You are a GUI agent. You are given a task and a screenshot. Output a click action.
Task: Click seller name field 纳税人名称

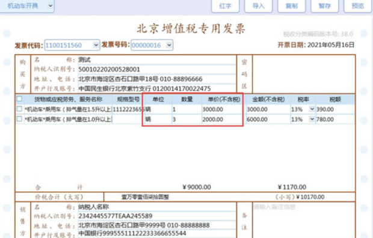point(157,207)
